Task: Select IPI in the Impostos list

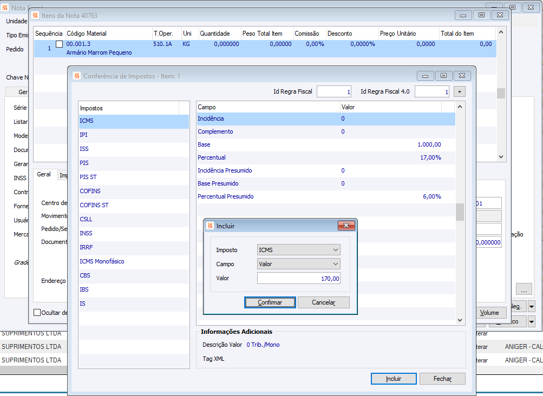Action: pyautogui.click(x=134, y=135)
